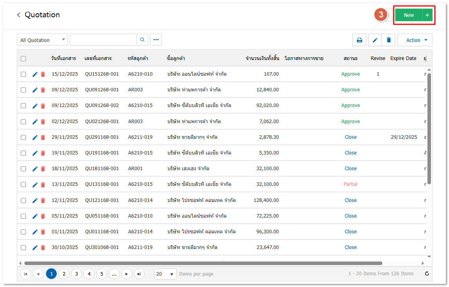Edit quotation QU151268-001 via pencil icon
The image size is (449, 287).
(x=35, y=74)
